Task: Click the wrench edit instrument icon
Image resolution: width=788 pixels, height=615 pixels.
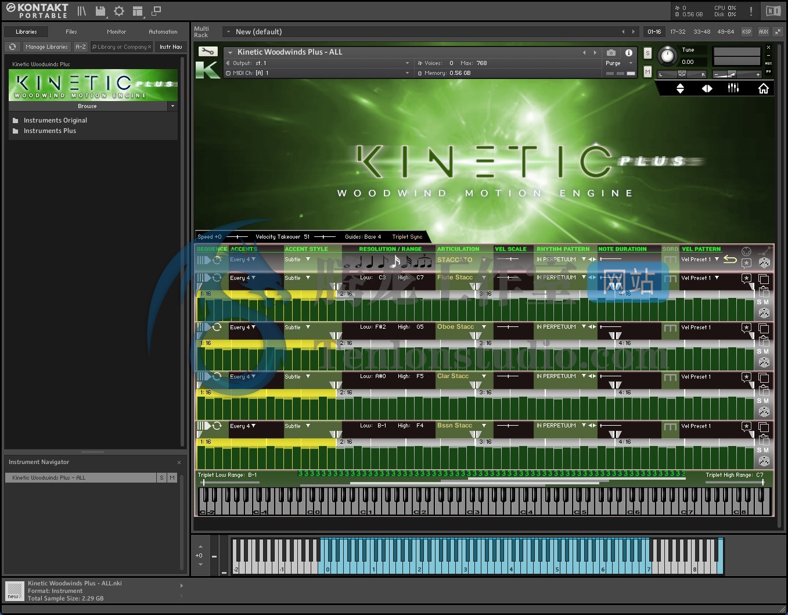Action: [207, 52]
